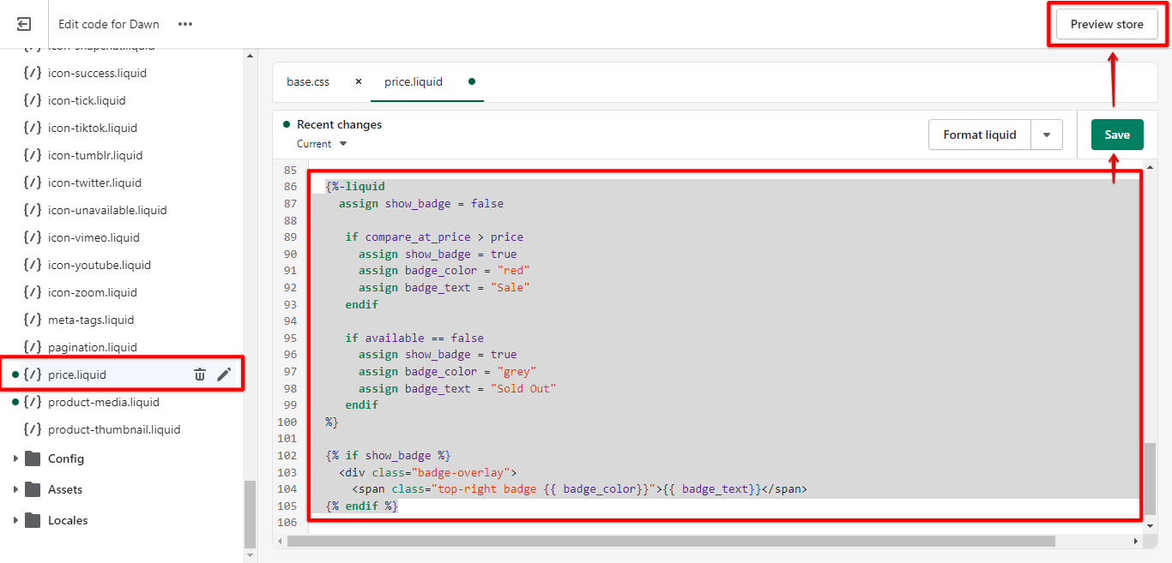Click the Save button

tap(1117, 135)
